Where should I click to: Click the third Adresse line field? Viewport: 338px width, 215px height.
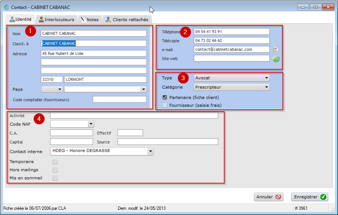(94, 70)
